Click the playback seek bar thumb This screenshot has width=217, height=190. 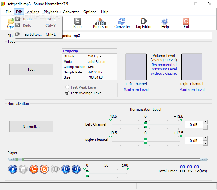point(20,159)
